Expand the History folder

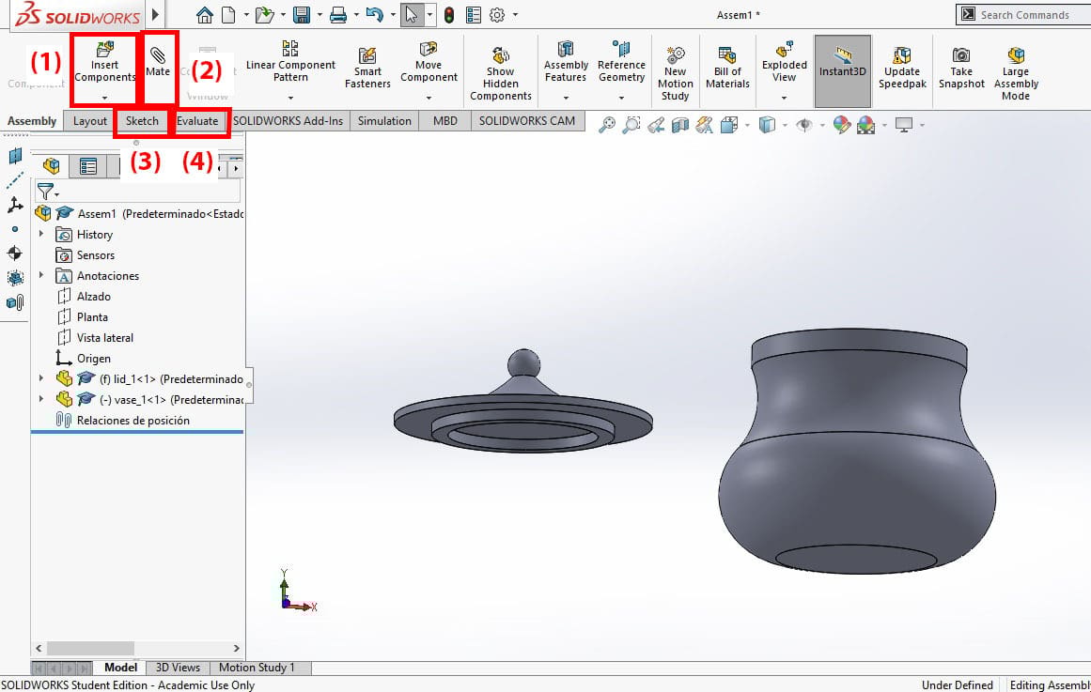(41, 235)
